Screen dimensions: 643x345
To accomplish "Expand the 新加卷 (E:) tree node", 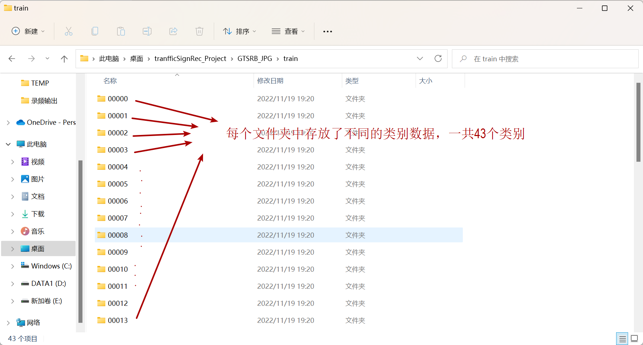I will [13, 301].
